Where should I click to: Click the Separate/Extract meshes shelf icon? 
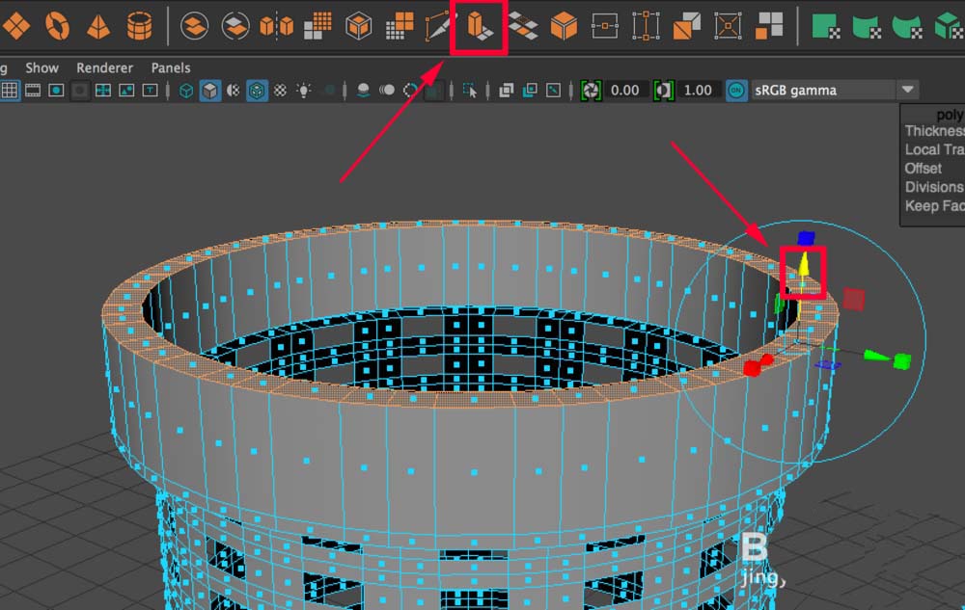click(x=235, y=26)
